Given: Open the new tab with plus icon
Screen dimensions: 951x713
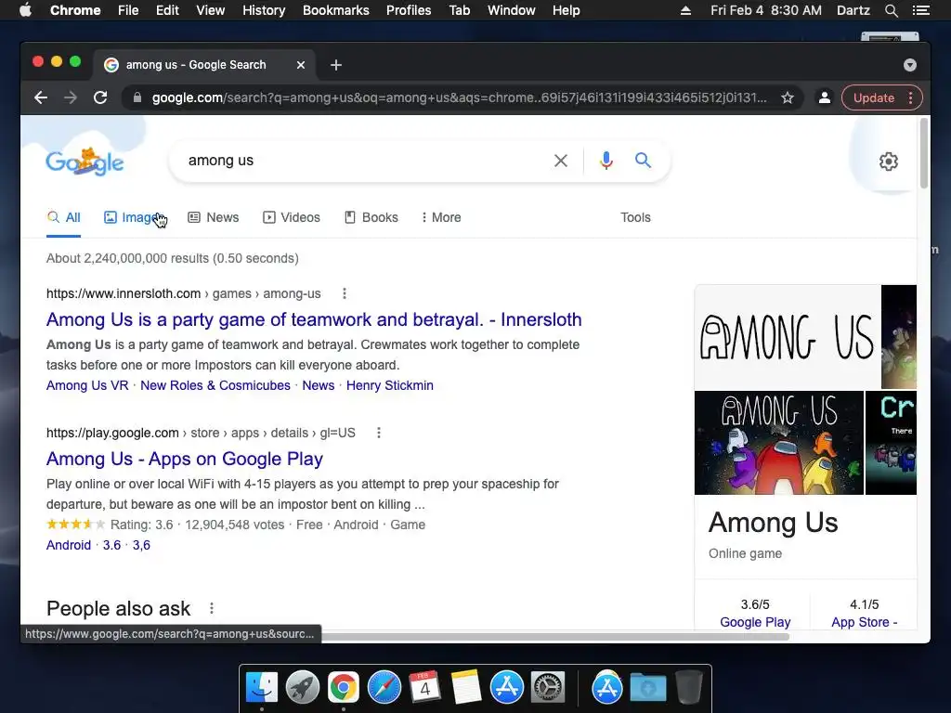Looking at the screenshot, I should click(336, 65).
